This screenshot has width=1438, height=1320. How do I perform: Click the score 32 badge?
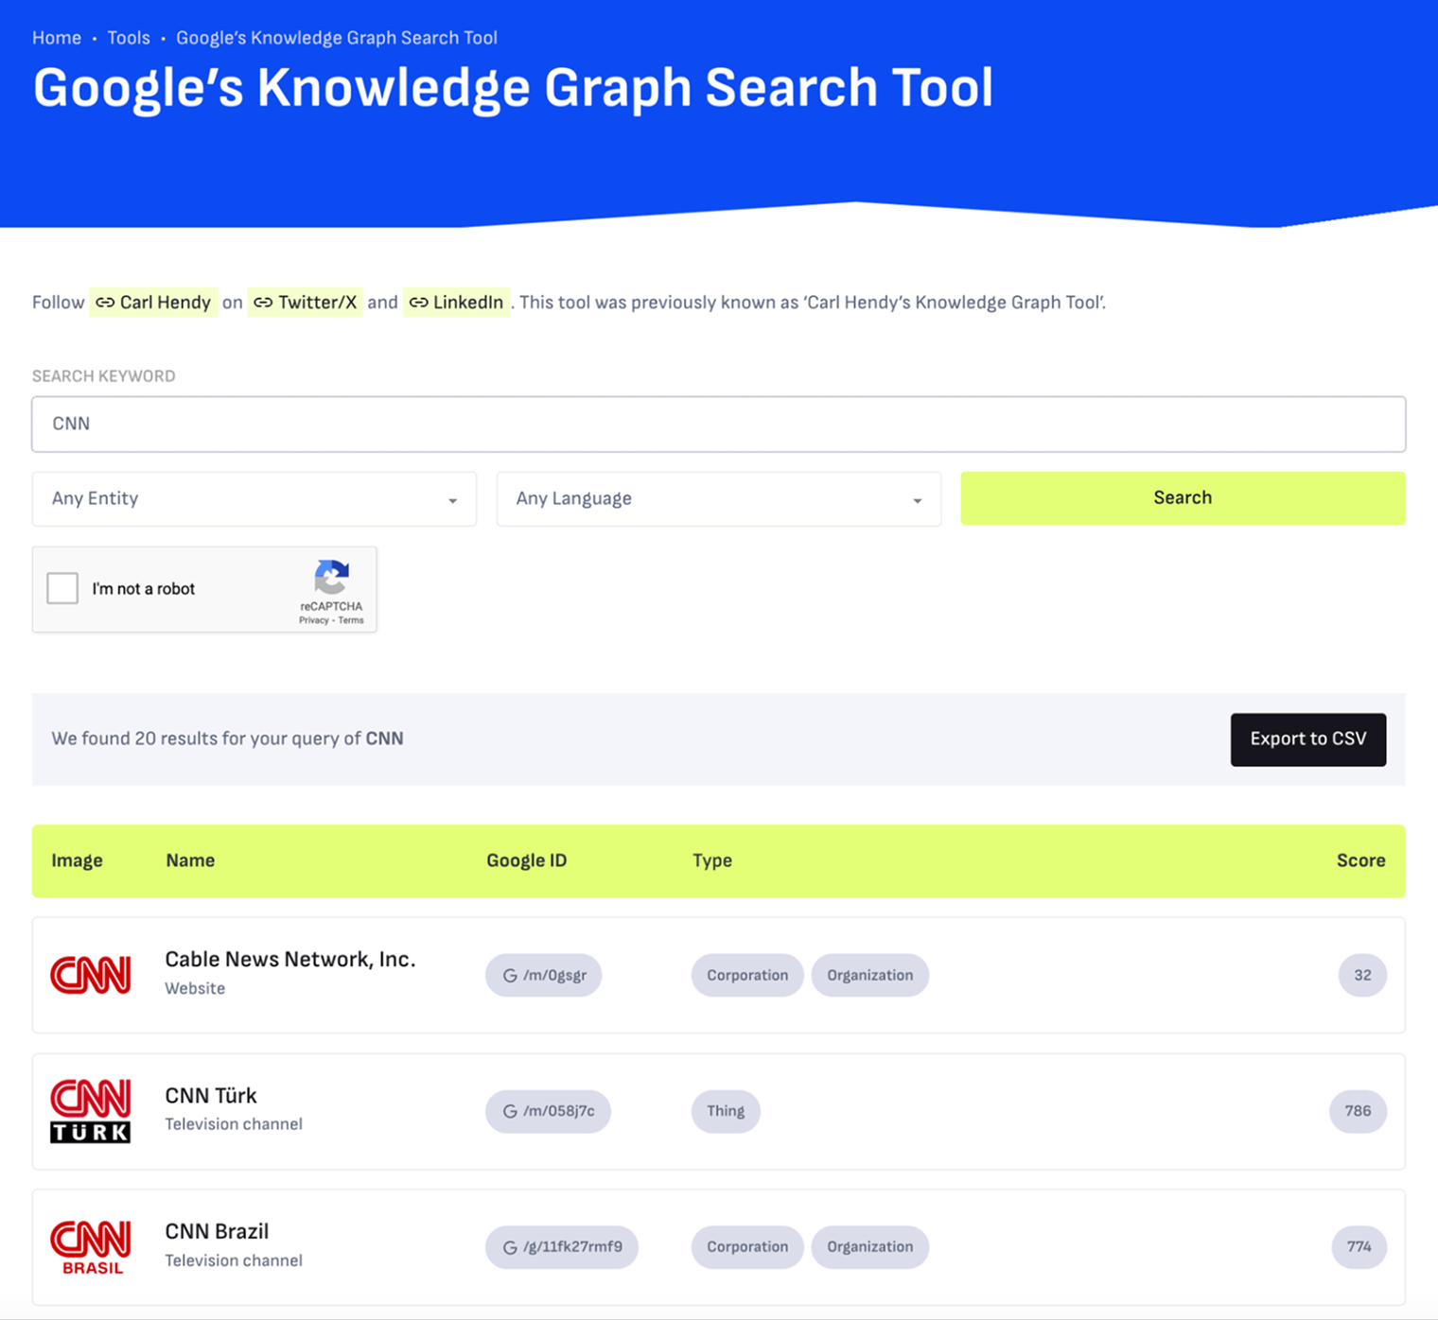(1362, 975)
